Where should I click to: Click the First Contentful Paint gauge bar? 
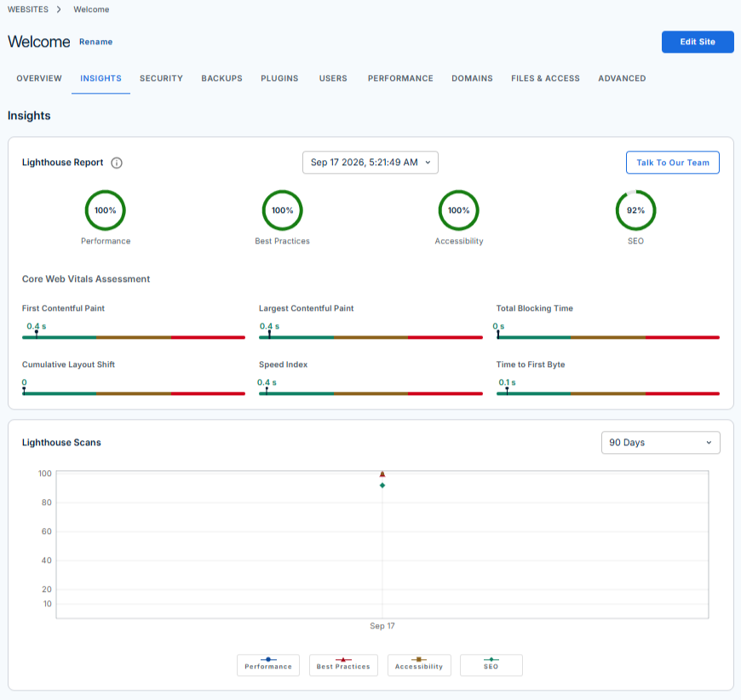134,337
